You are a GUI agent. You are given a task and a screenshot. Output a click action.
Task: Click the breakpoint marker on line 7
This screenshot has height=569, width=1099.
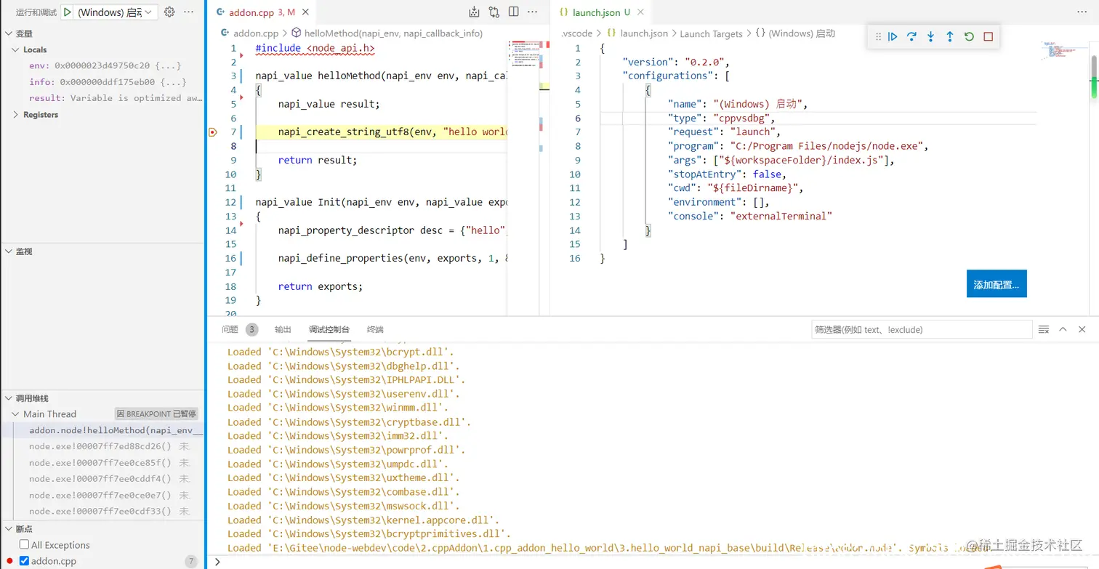[x=213, y=132]
